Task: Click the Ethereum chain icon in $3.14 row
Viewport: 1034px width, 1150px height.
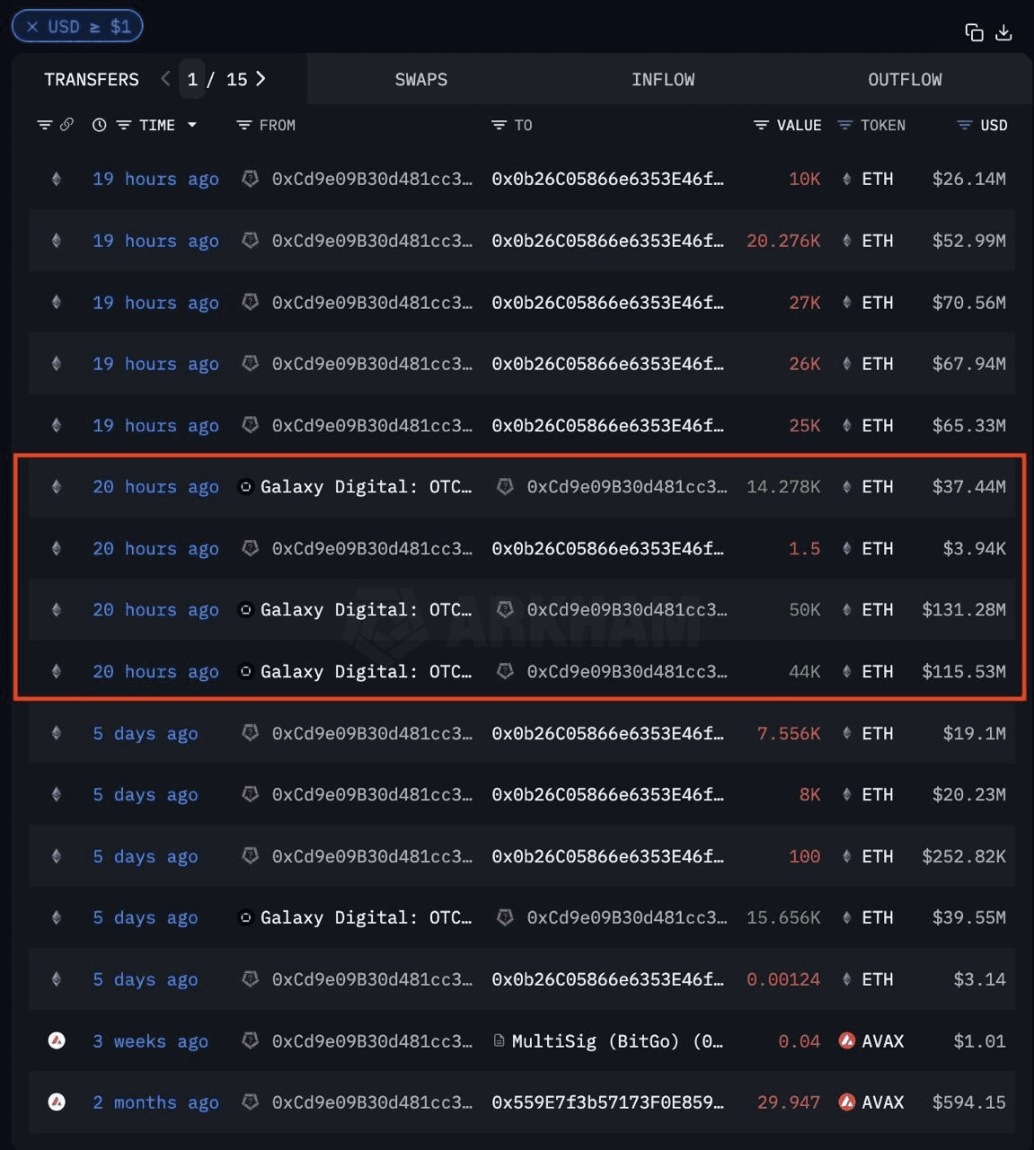Action: [x=57, y=980]
